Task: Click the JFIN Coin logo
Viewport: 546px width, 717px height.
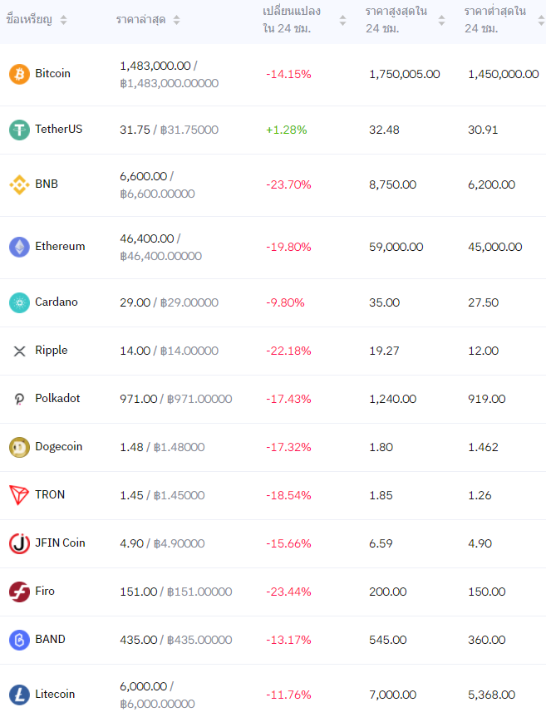Action: point(19,543)
